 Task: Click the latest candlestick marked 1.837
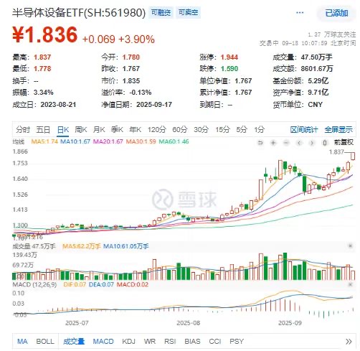point(353,156)
